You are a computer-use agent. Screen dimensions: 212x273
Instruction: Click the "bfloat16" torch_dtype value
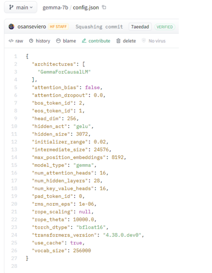point(91,227)
